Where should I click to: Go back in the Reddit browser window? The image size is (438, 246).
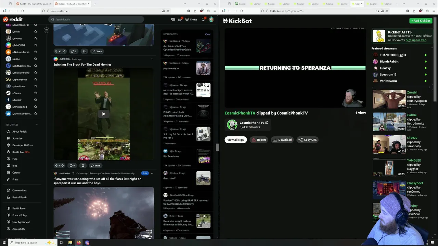click(10, 11)
